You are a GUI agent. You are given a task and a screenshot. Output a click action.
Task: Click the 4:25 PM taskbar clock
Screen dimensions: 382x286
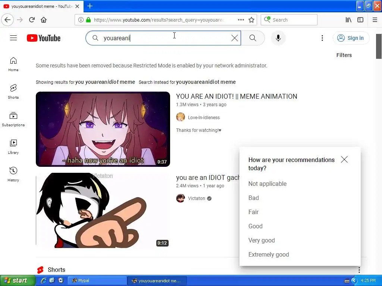coord(368,281)
